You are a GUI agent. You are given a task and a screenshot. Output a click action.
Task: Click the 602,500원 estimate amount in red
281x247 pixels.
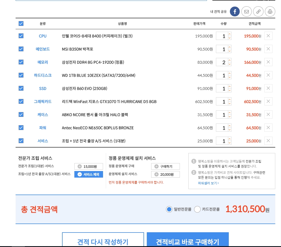tap(253, 102)
